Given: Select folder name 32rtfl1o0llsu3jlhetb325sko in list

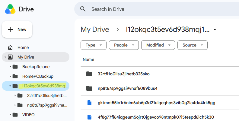Looking at the screenshot, I should (124, 74).
